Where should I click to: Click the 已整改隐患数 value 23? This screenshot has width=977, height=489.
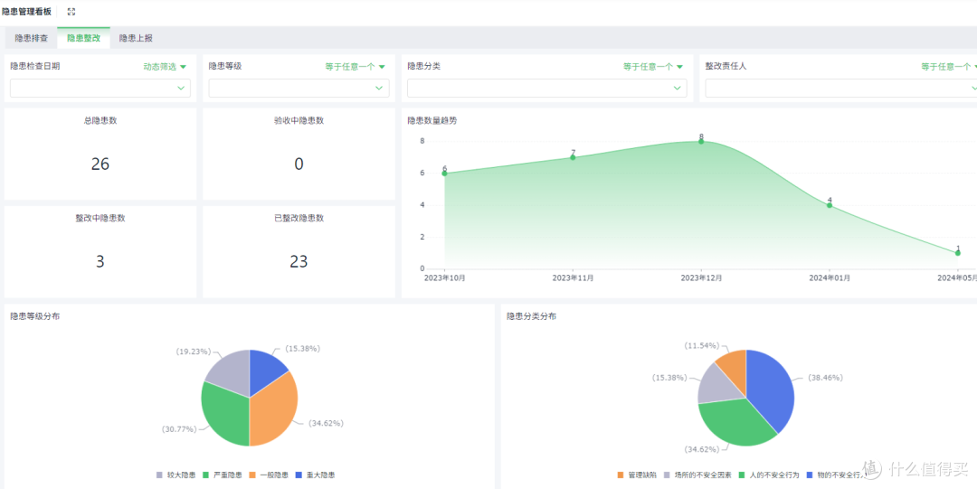point(299,261)
